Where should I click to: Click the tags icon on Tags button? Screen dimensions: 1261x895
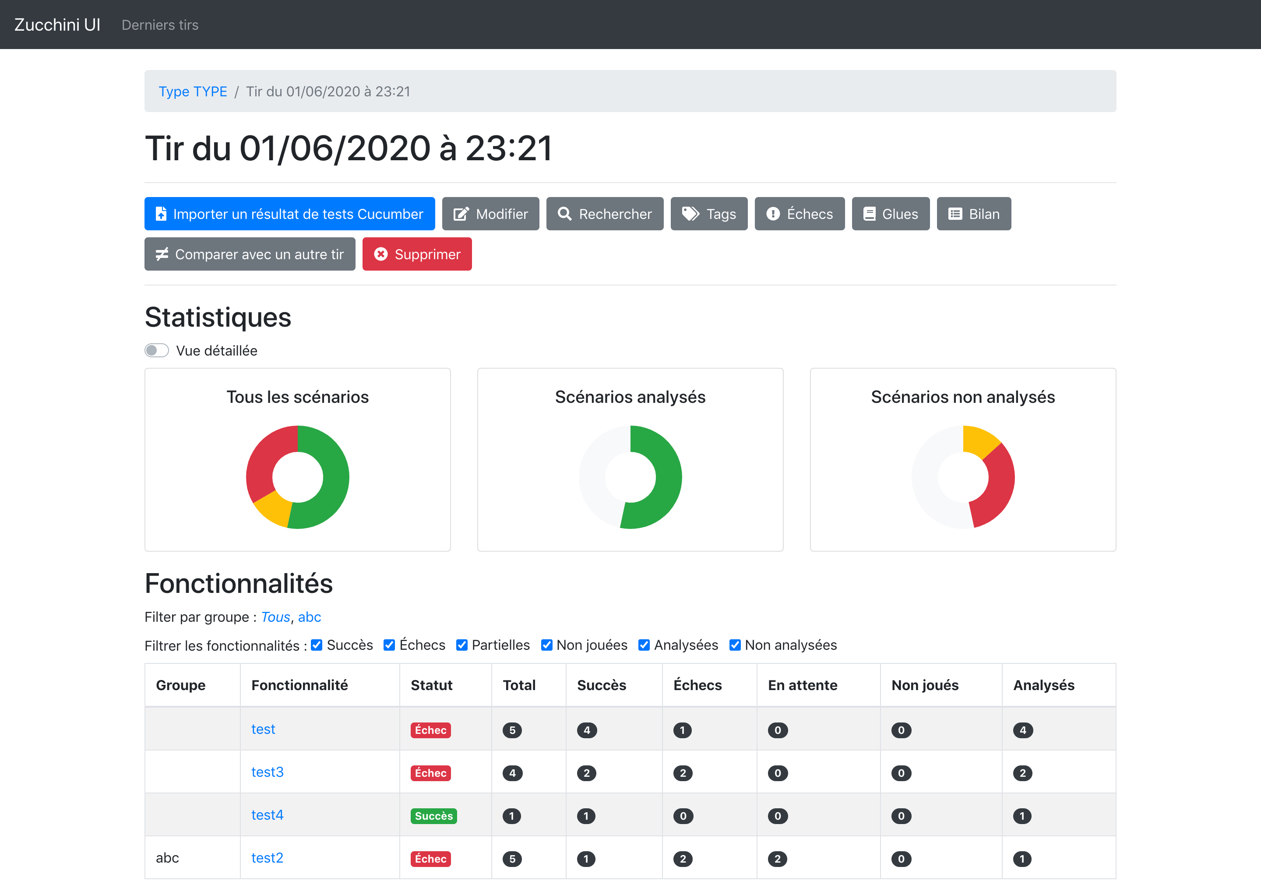click(x=690, y=214)
